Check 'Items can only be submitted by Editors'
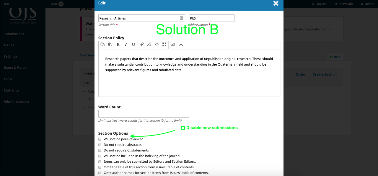Screen dimensions: 378x176 pyautogui.click(x=100, y=162)
